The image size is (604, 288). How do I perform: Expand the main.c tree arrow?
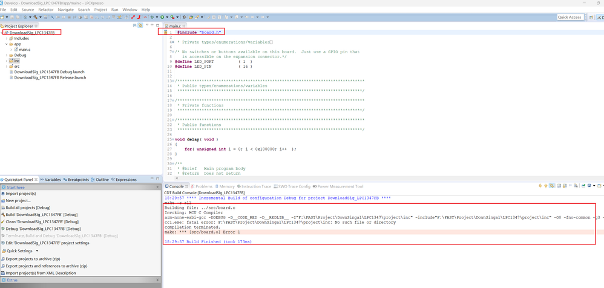pyautogui.click(x=11, y=50)
